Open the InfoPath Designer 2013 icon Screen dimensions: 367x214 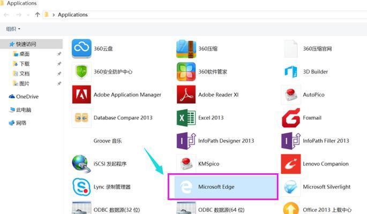point(186,141)
